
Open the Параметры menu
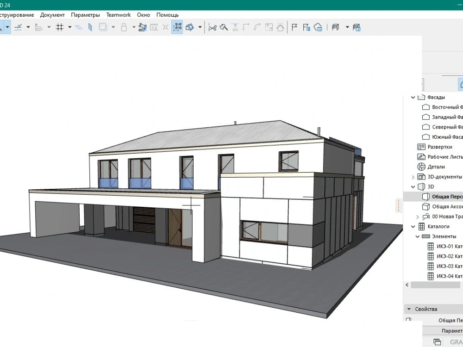[85, 14]
